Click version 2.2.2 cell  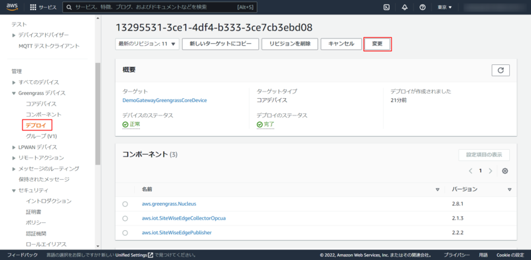(457, 233)
